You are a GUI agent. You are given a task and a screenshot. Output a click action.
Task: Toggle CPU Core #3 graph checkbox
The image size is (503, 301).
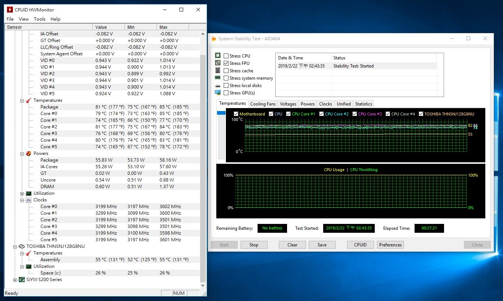tap(354, 114)
